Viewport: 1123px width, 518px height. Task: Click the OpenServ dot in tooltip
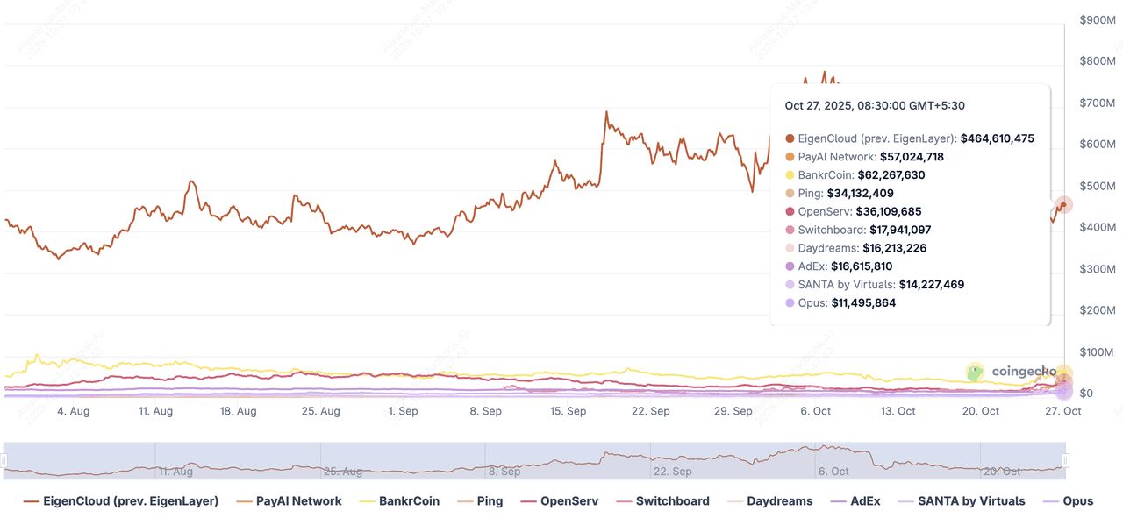[790, 212]
